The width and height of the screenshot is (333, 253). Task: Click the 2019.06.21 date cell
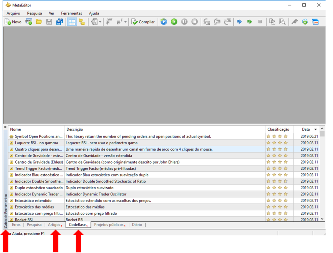[309, 136]
